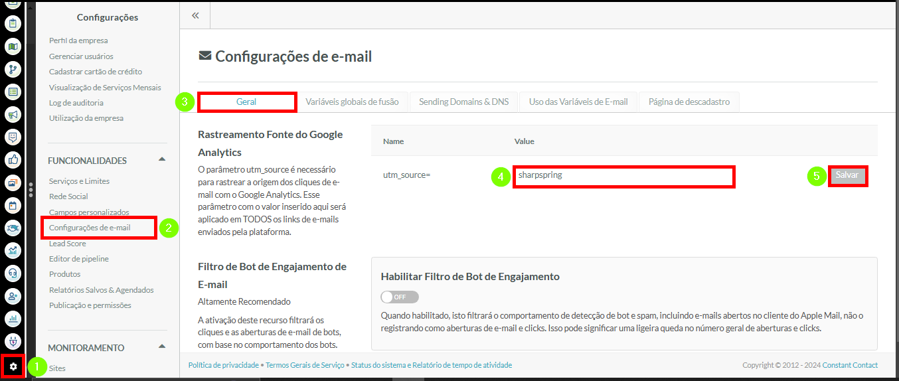Click the Salvar button

click(847, 176)
